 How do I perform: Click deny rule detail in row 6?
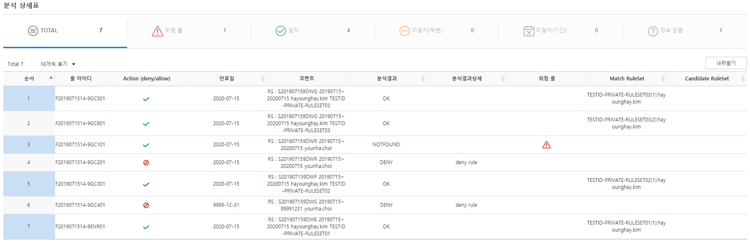(x=466, y=205)
